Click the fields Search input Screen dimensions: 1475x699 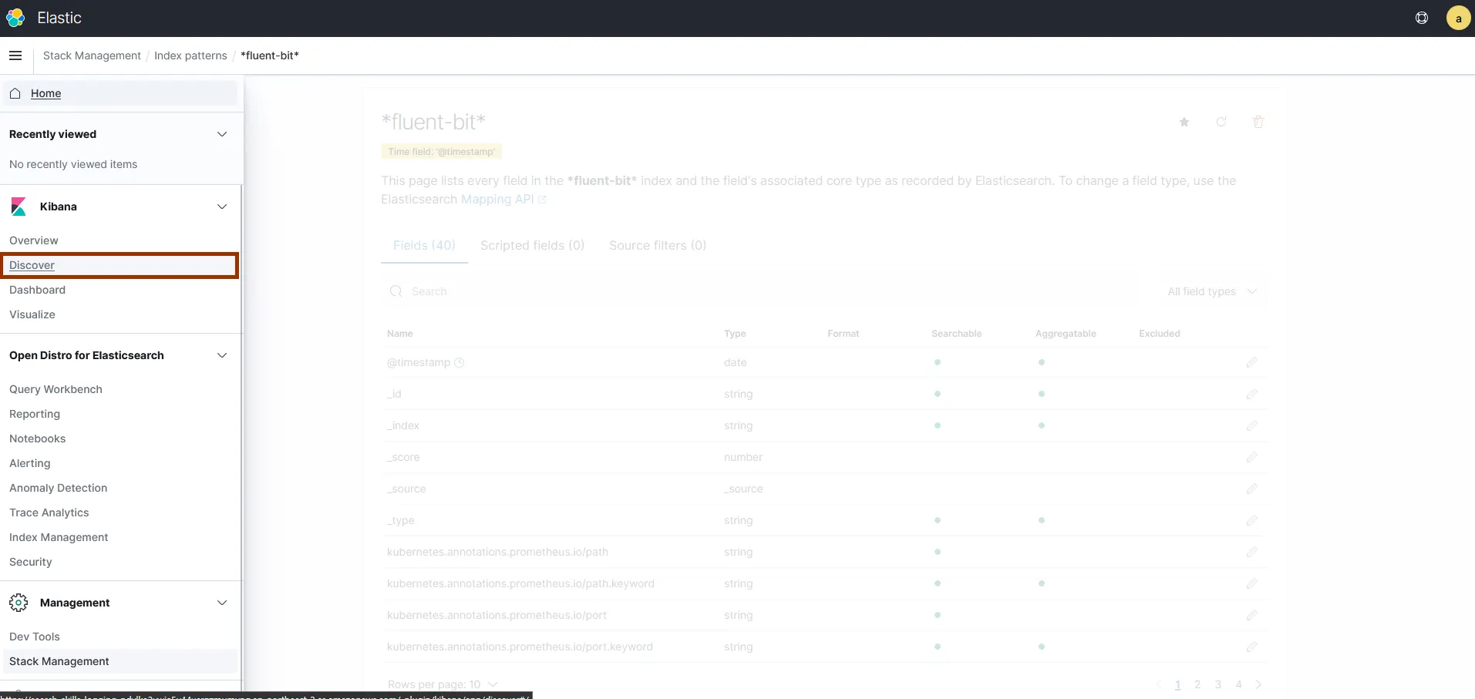pos(762,291)
